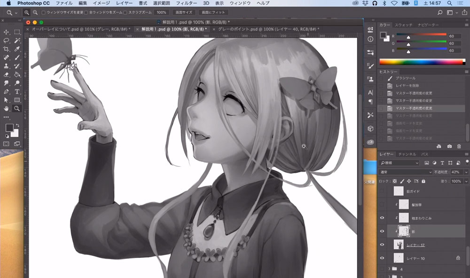Switch to the チャンネル tab
Viewport: 470px width, 278px height.
(x=407, y=154)
